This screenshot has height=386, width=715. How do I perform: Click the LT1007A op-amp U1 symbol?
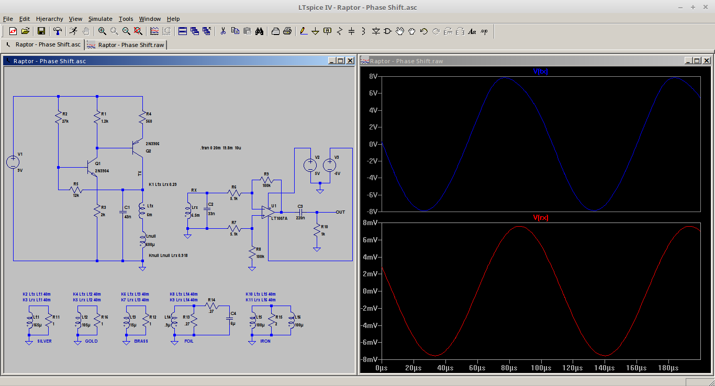tap(268, 212)
